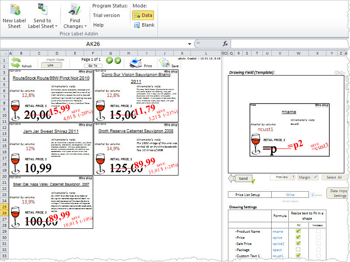Click the =name formula cell
350x262 pixels.
click(280, 231)
